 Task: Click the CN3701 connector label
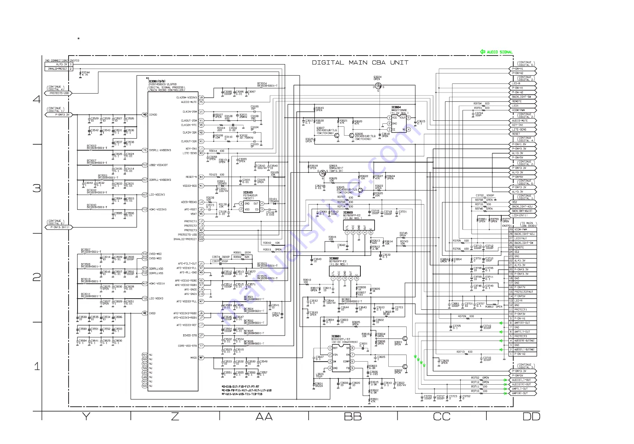(507, 226)
